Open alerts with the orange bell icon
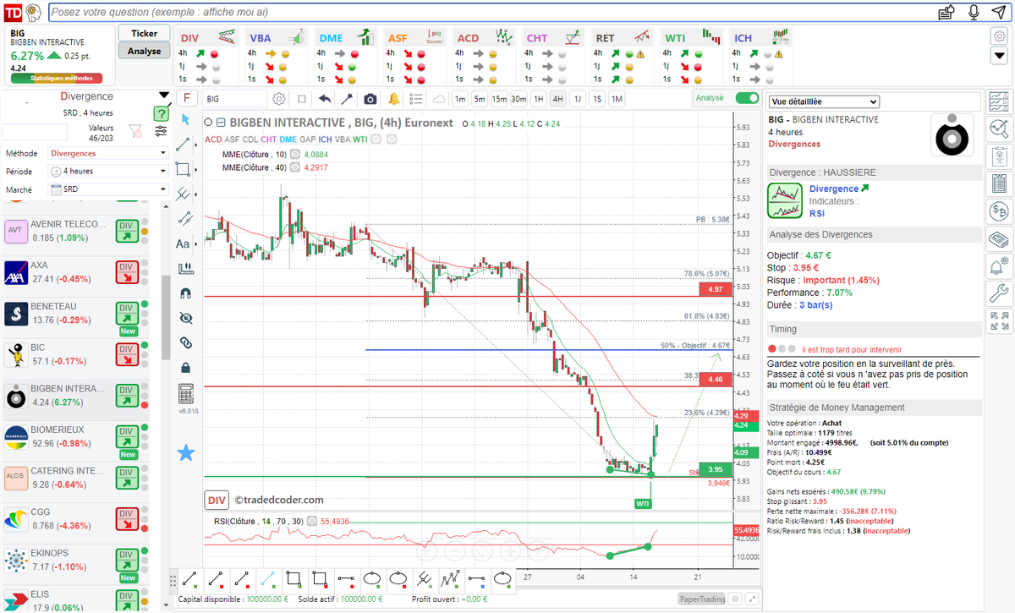 [x=393, y=98]
